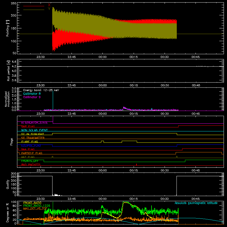Click the 'SC_IN_SUNLIGHT' flag label

pyautogui.click(x=33, y=134)
